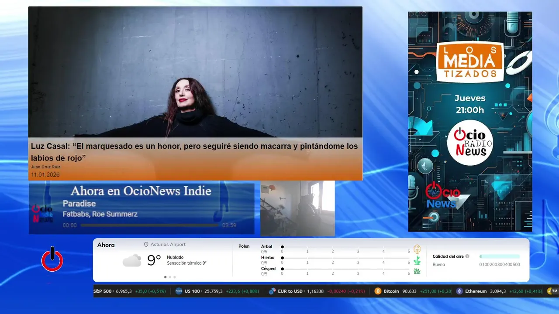
Task: Click the location pin icon beside Asturias Airport
Action: 146,245
